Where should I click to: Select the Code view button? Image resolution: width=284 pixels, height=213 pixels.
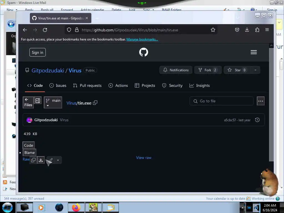(29, 145)
